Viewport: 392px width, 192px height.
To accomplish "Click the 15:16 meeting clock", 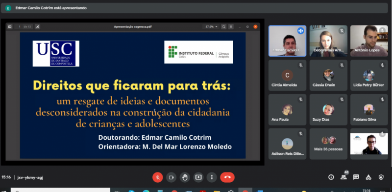I will point(6,177).
